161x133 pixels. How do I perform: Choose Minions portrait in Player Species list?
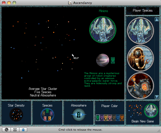click(140, 31)
